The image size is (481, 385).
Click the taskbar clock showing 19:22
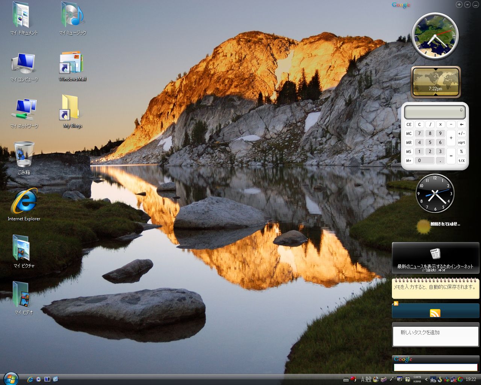pos(471,379)
